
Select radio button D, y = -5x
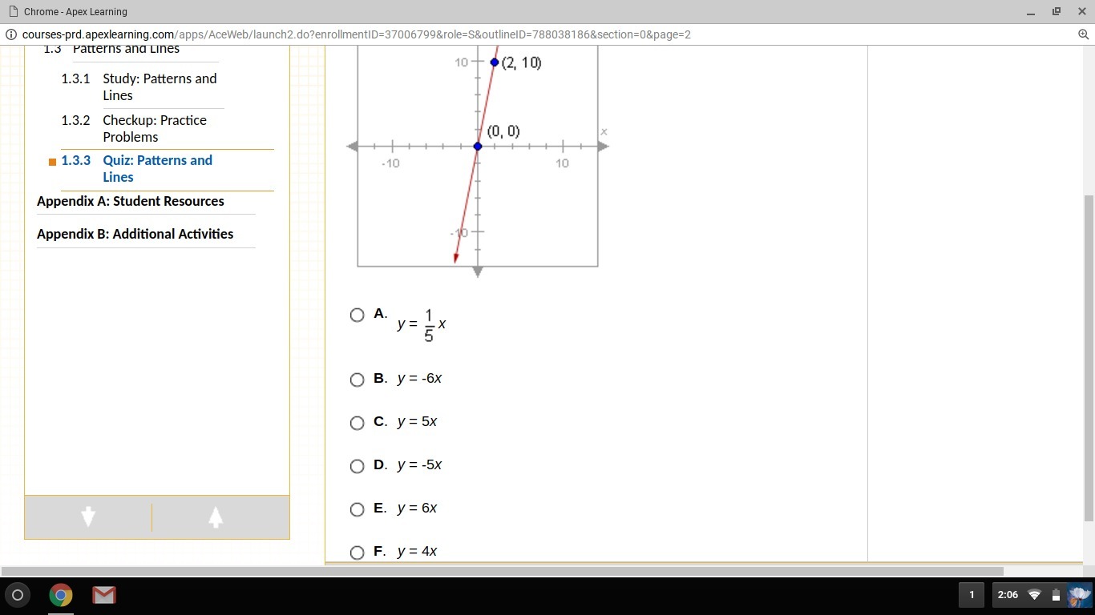[358, 466]
